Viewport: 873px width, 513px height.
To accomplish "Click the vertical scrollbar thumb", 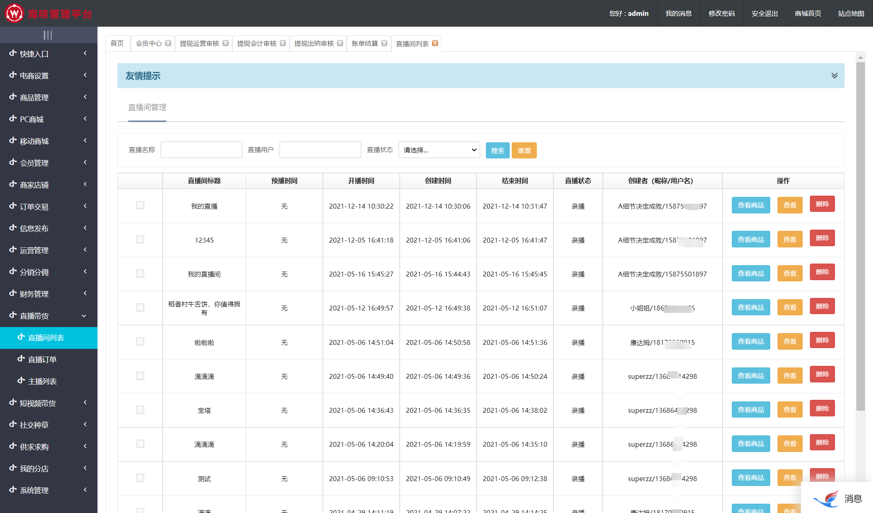I will coord(860,236).
